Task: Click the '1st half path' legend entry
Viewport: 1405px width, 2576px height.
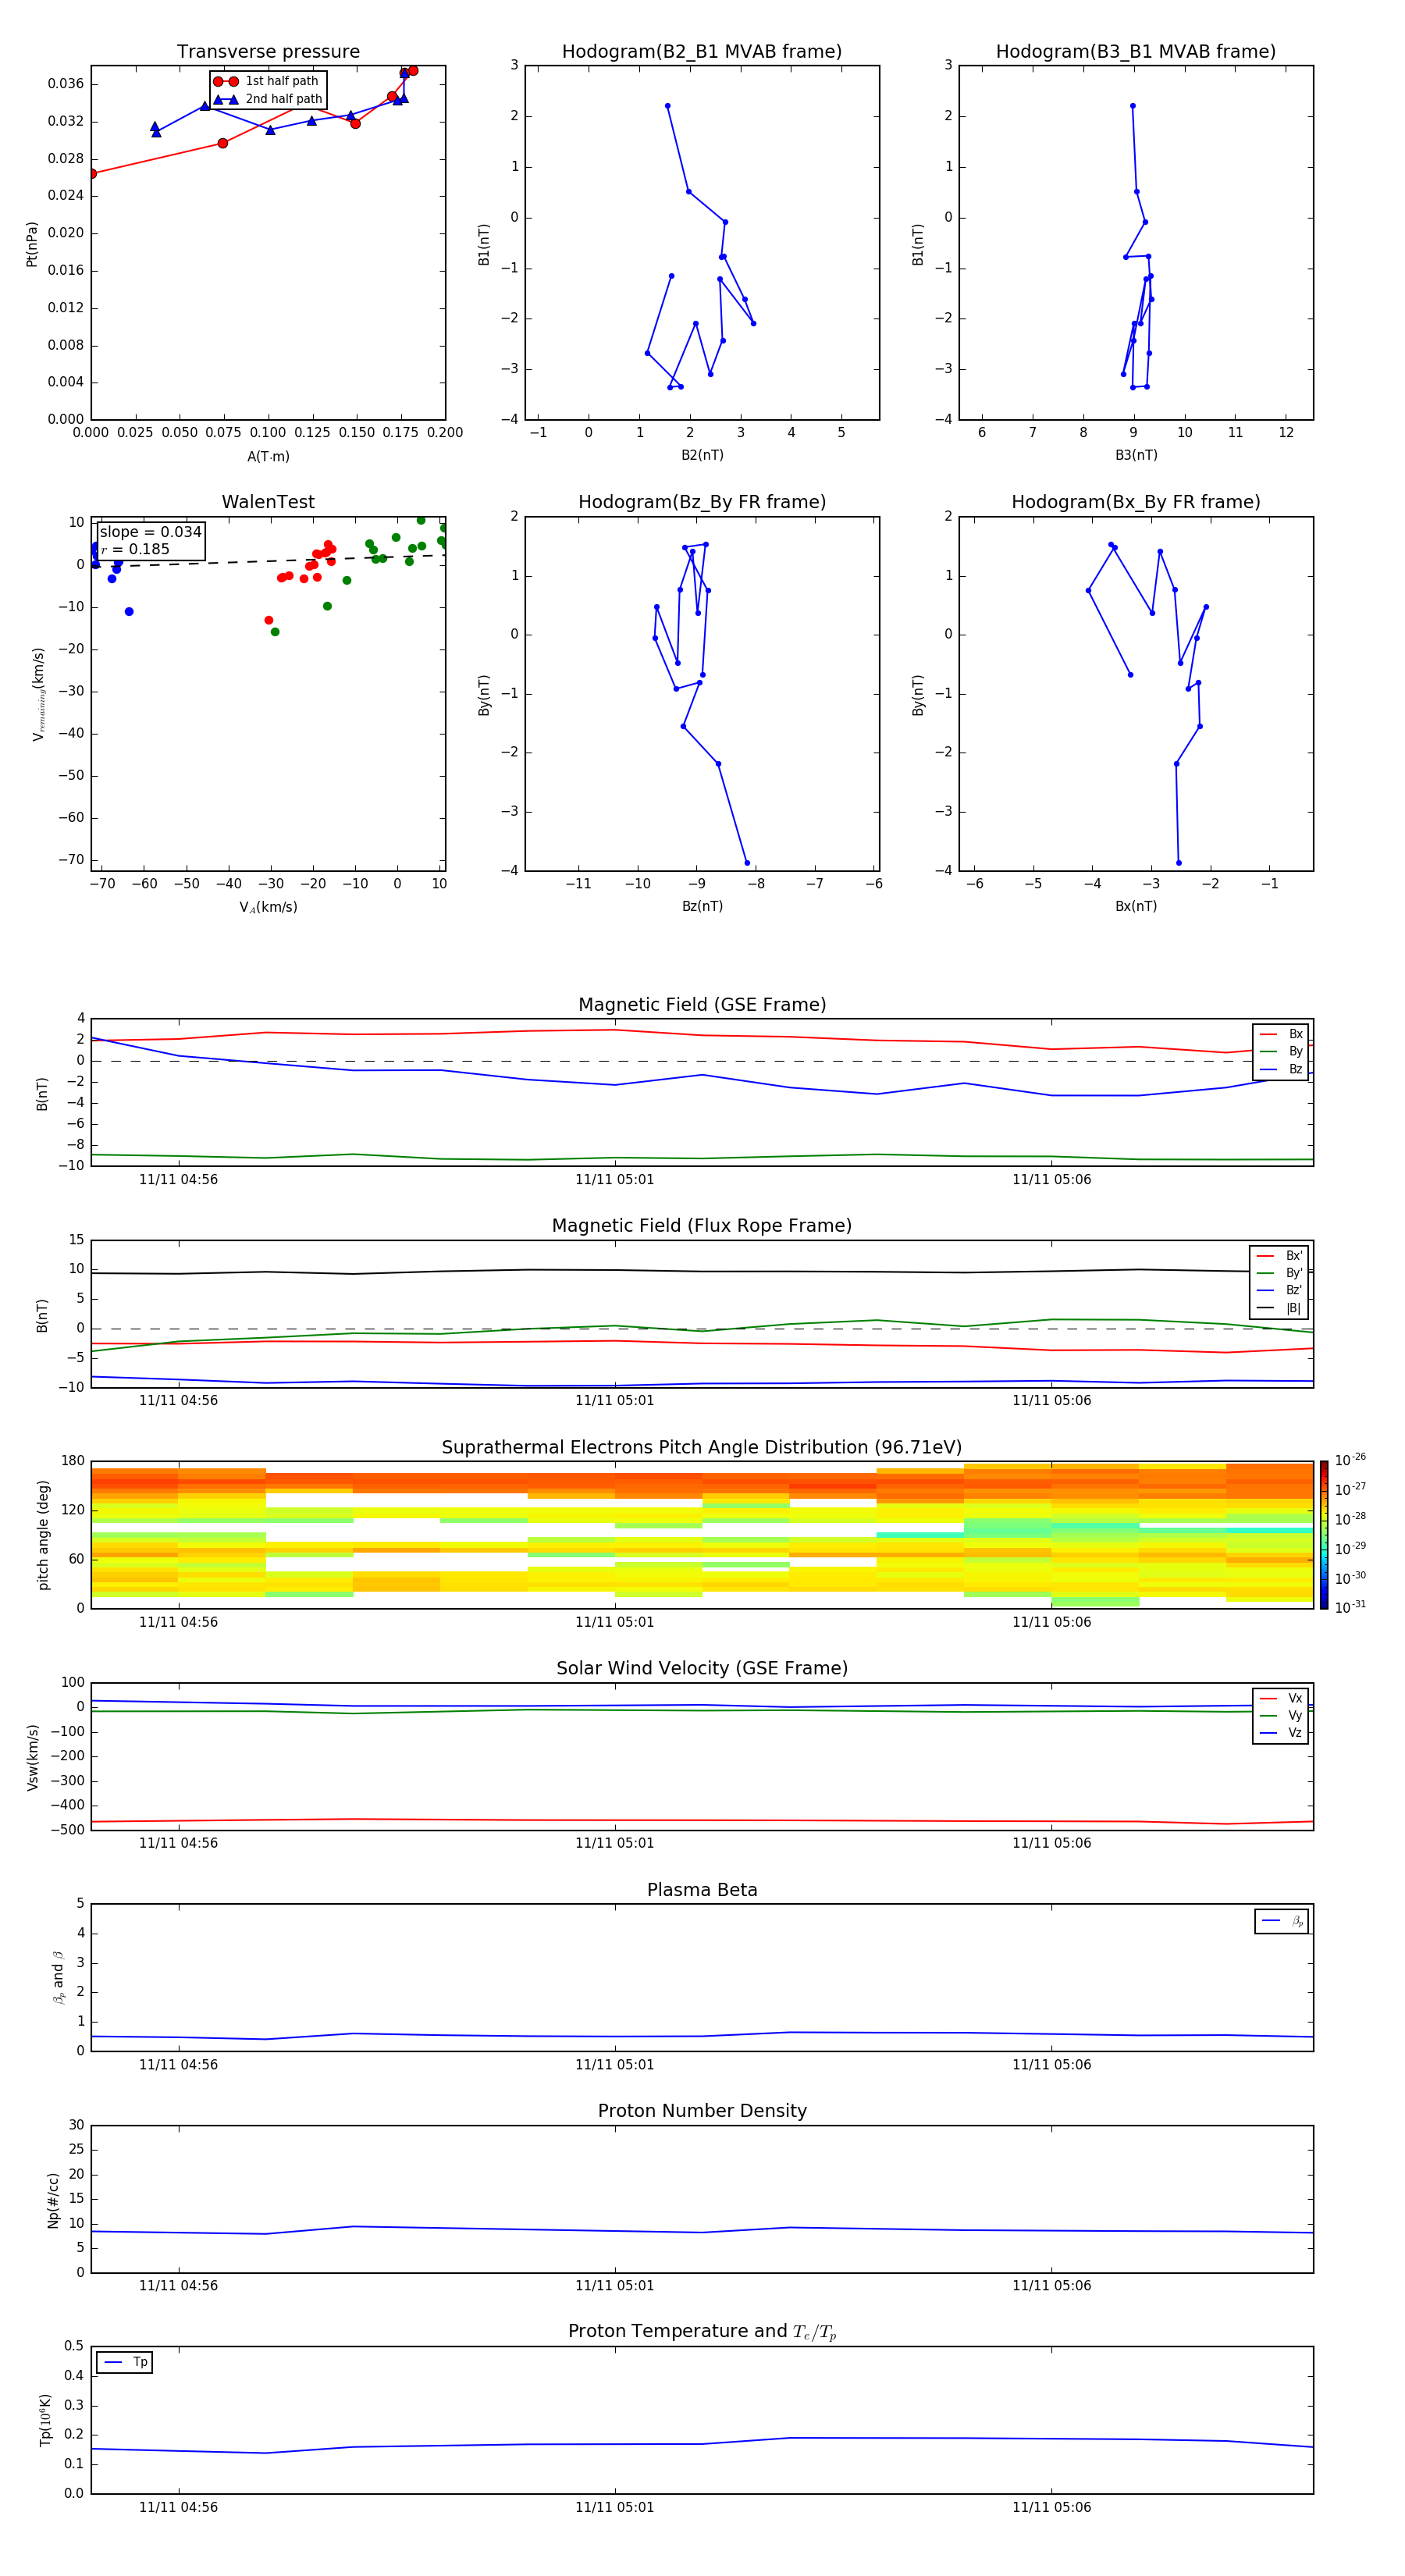Action: pos(266,81)
